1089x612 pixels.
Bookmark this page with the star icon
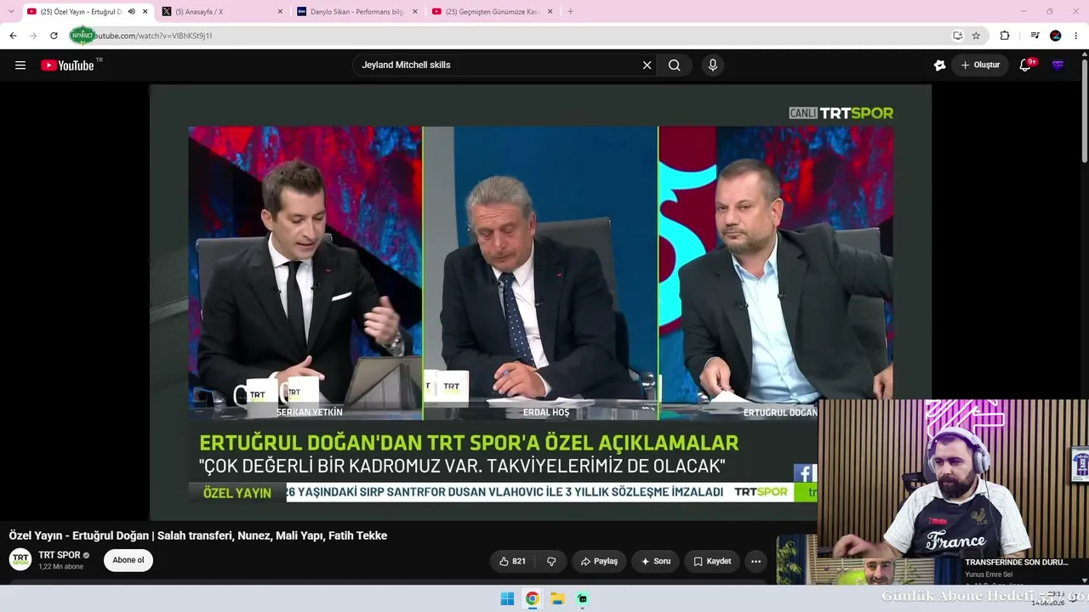coord(976,36)
